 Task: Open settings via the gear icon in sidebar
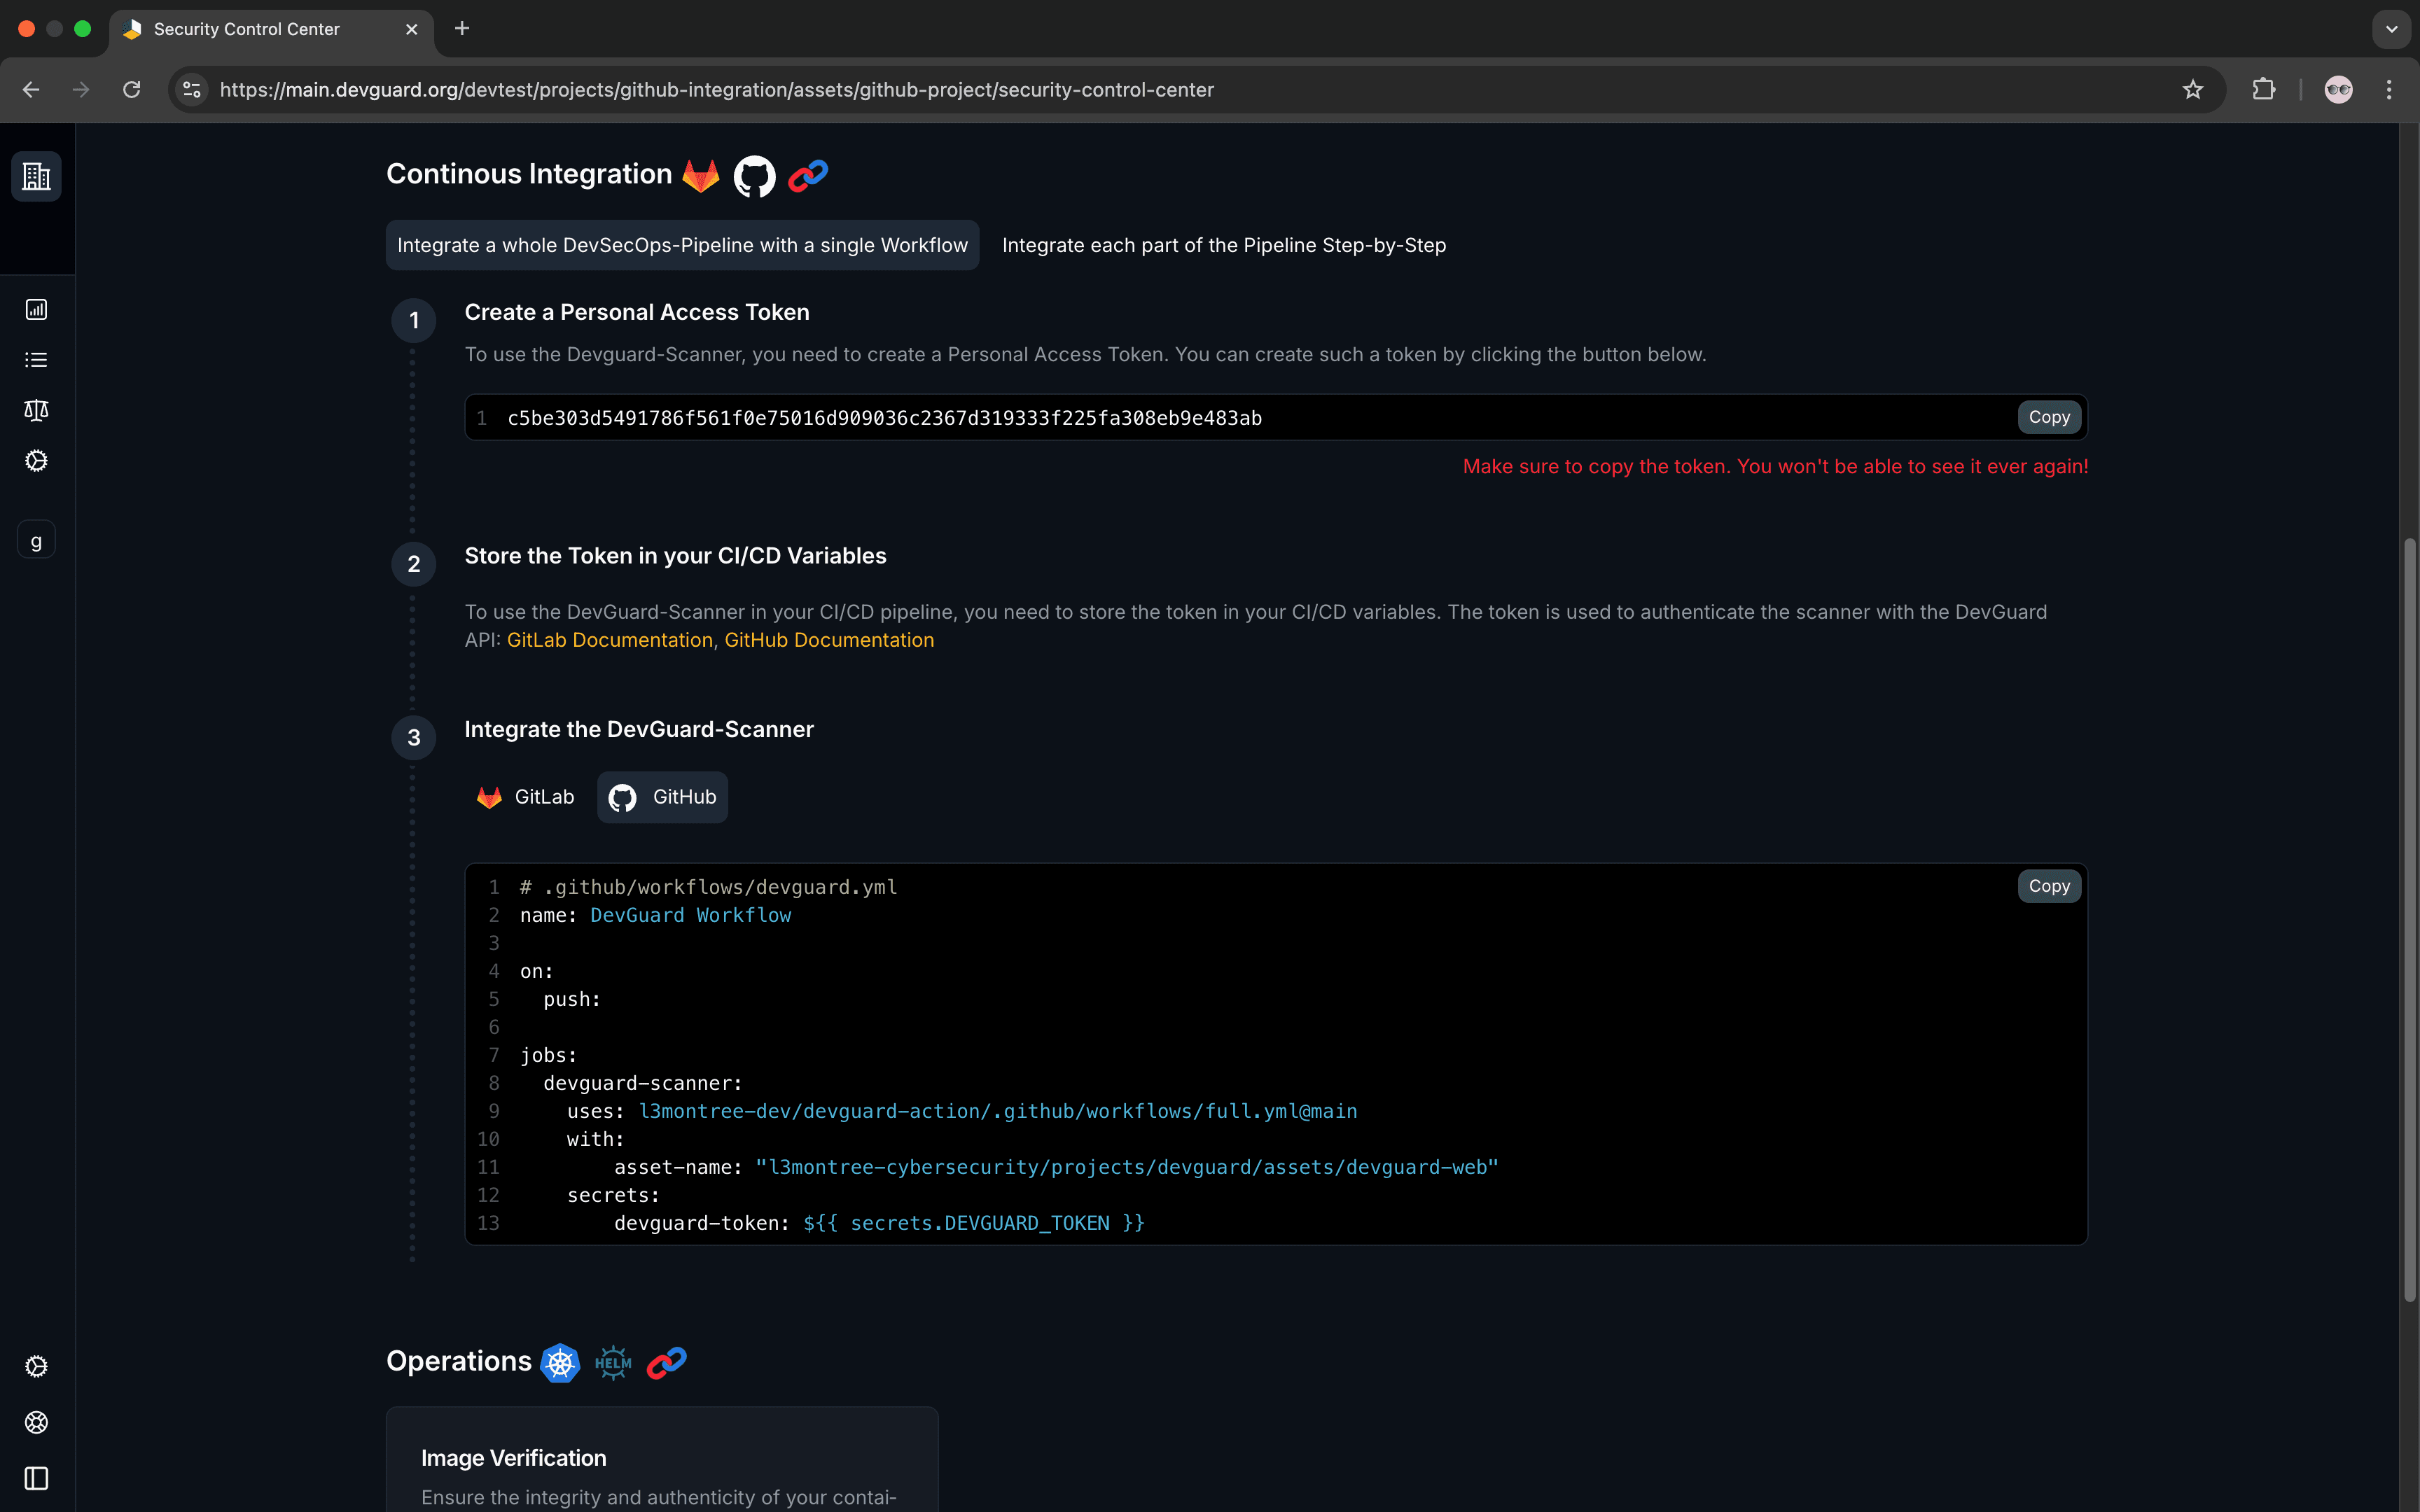coord(36,460)
